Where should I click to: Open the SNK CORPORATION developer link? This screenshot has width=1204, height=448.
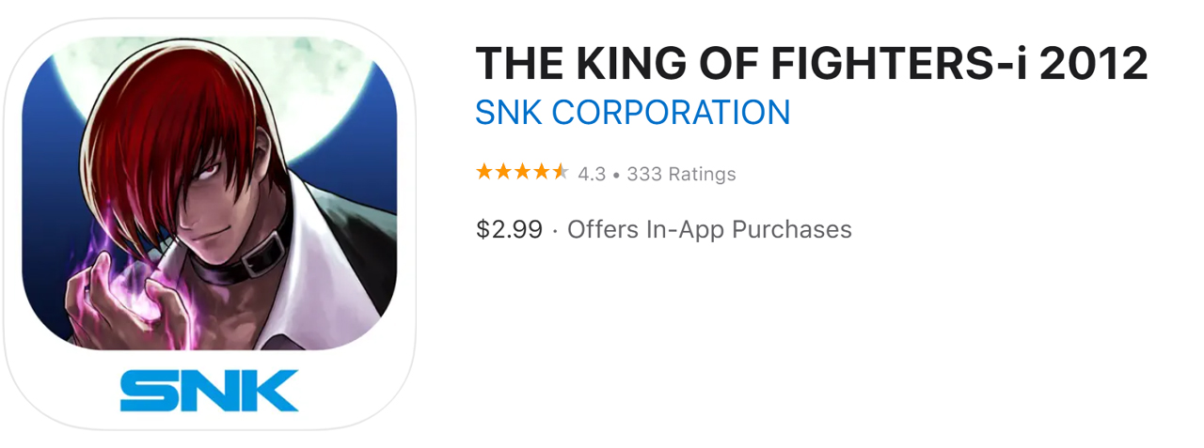coord(632,113)
